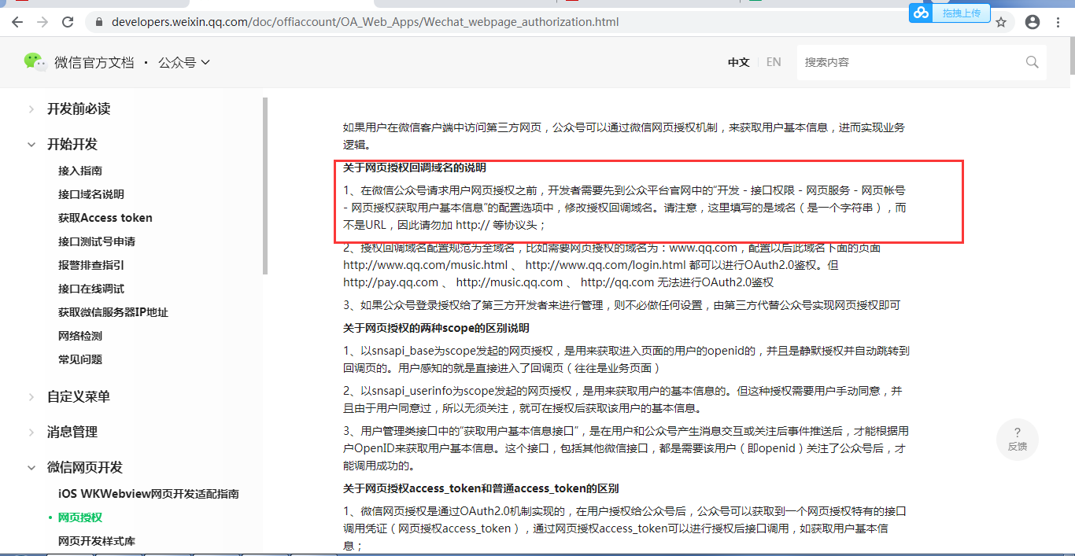
Task: Click heading 关于网页授权的两种scope的区别说明
Action: (x=436, y=328)
